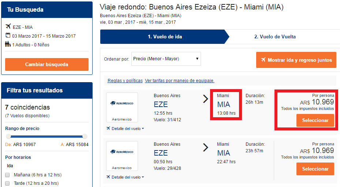This screenshot has height=187, width=340.
Task: Click the minimum price slider handle
Action: pyautogui.click(x=8, y=136)
